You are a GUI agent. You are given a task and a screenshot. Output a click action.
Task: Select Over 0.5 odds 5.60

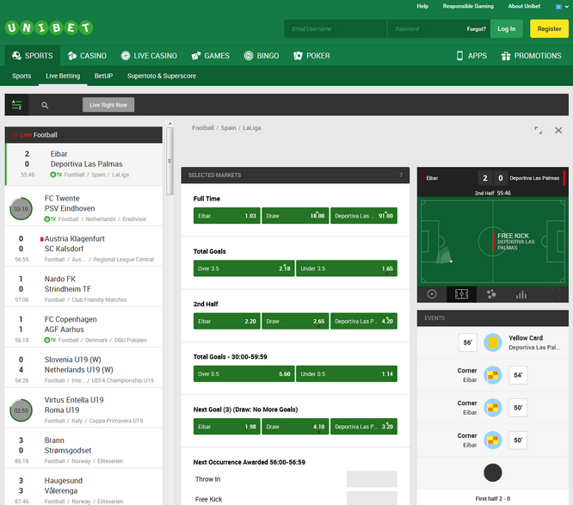pos(243,373)
